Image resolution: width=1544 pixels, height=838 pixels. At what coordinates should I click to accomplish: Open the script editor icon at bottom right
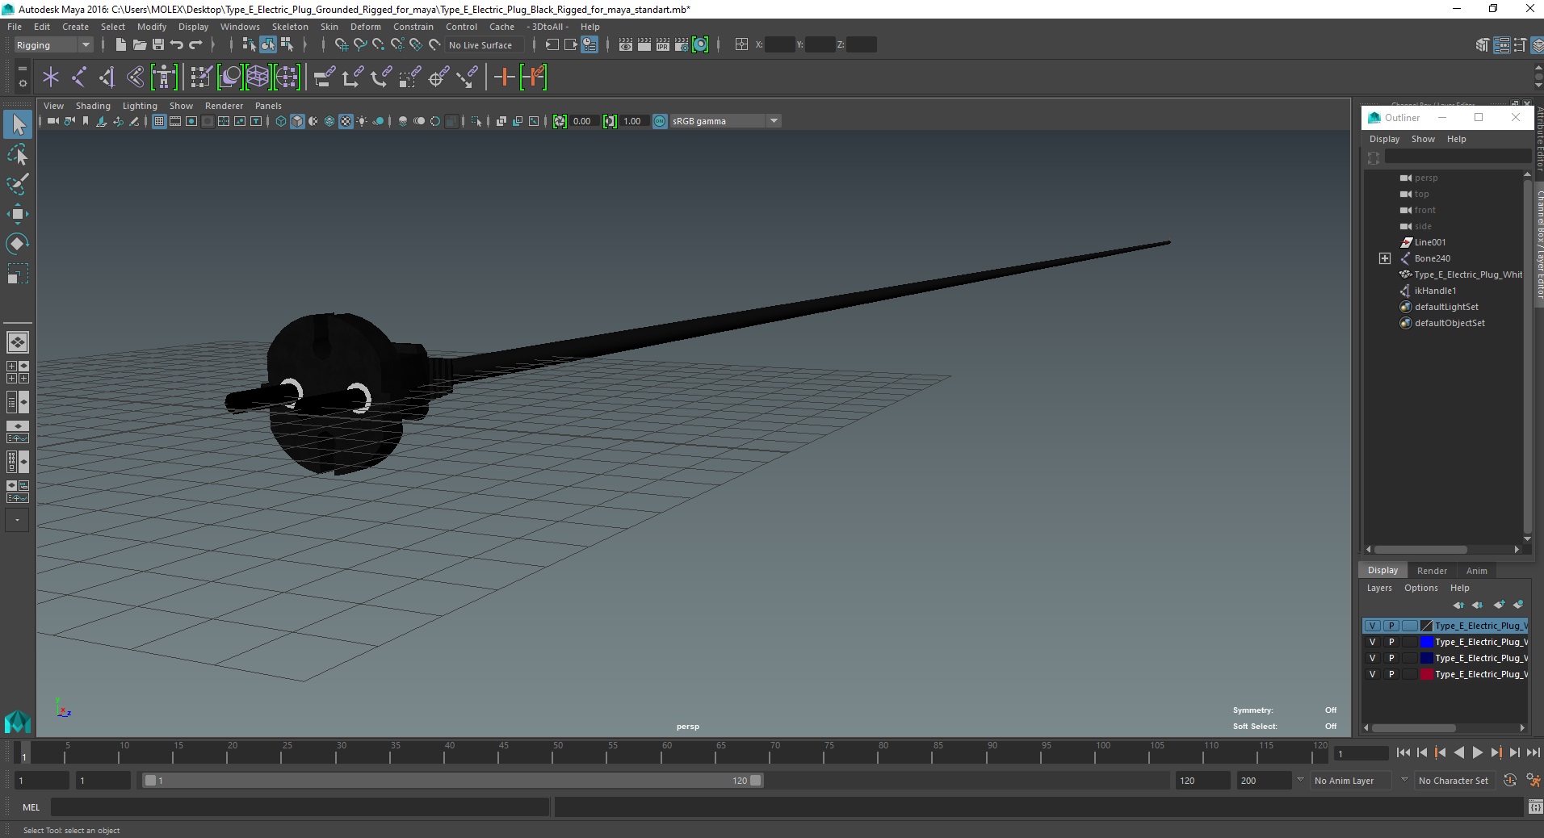(x=1534, y=807)
